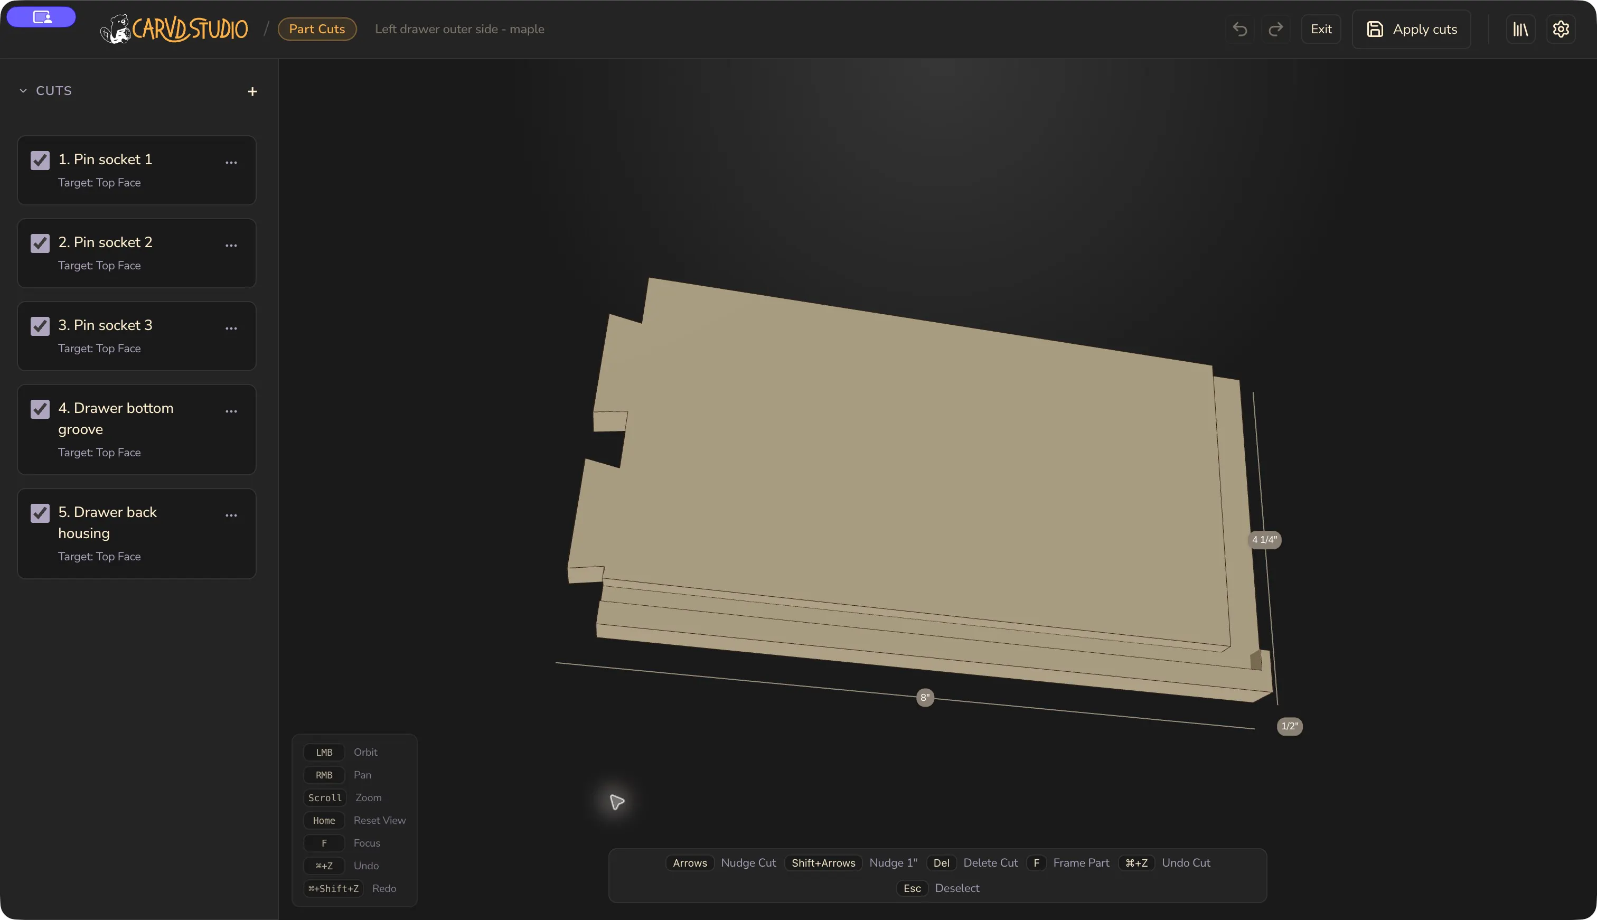Click the redo arrow icon in header
The width and height of the screenshot is (1597, 920).
1275,29
